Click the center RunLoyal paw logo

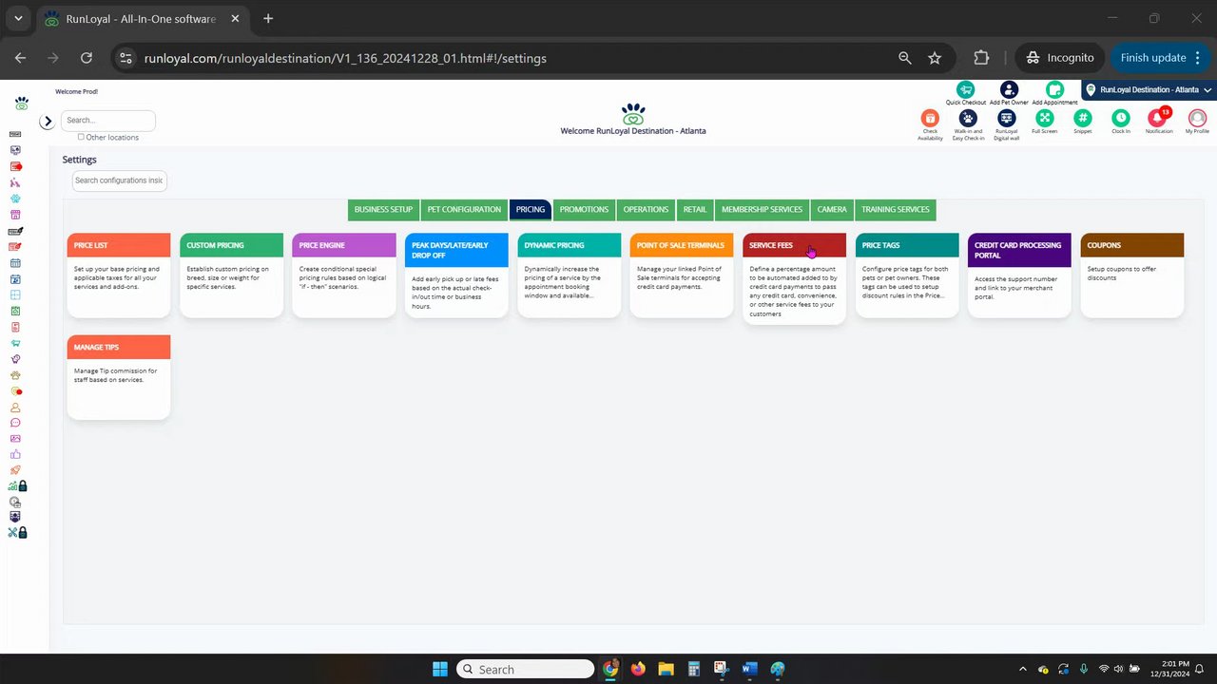click(633, 114)
